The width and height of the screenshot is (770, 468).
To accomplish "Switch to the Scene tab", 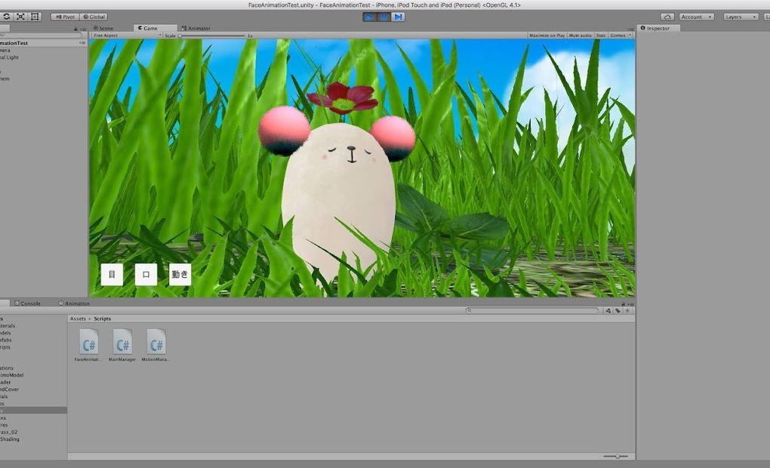I will tap(103, 29).
